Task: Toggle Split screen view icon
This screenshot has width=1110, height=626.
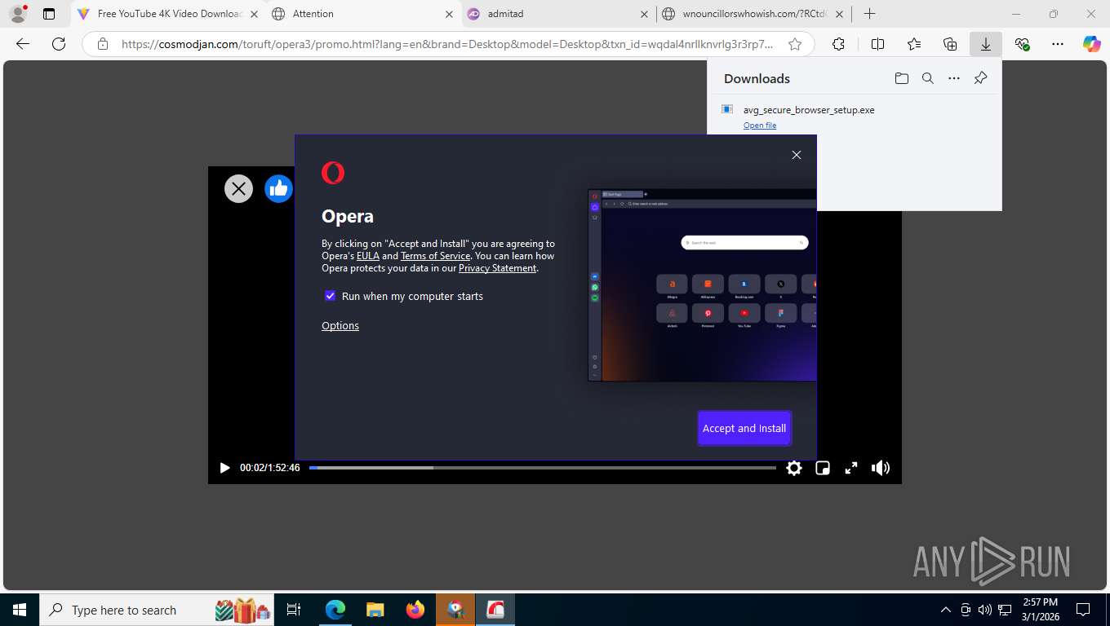Action: [877, 44]
